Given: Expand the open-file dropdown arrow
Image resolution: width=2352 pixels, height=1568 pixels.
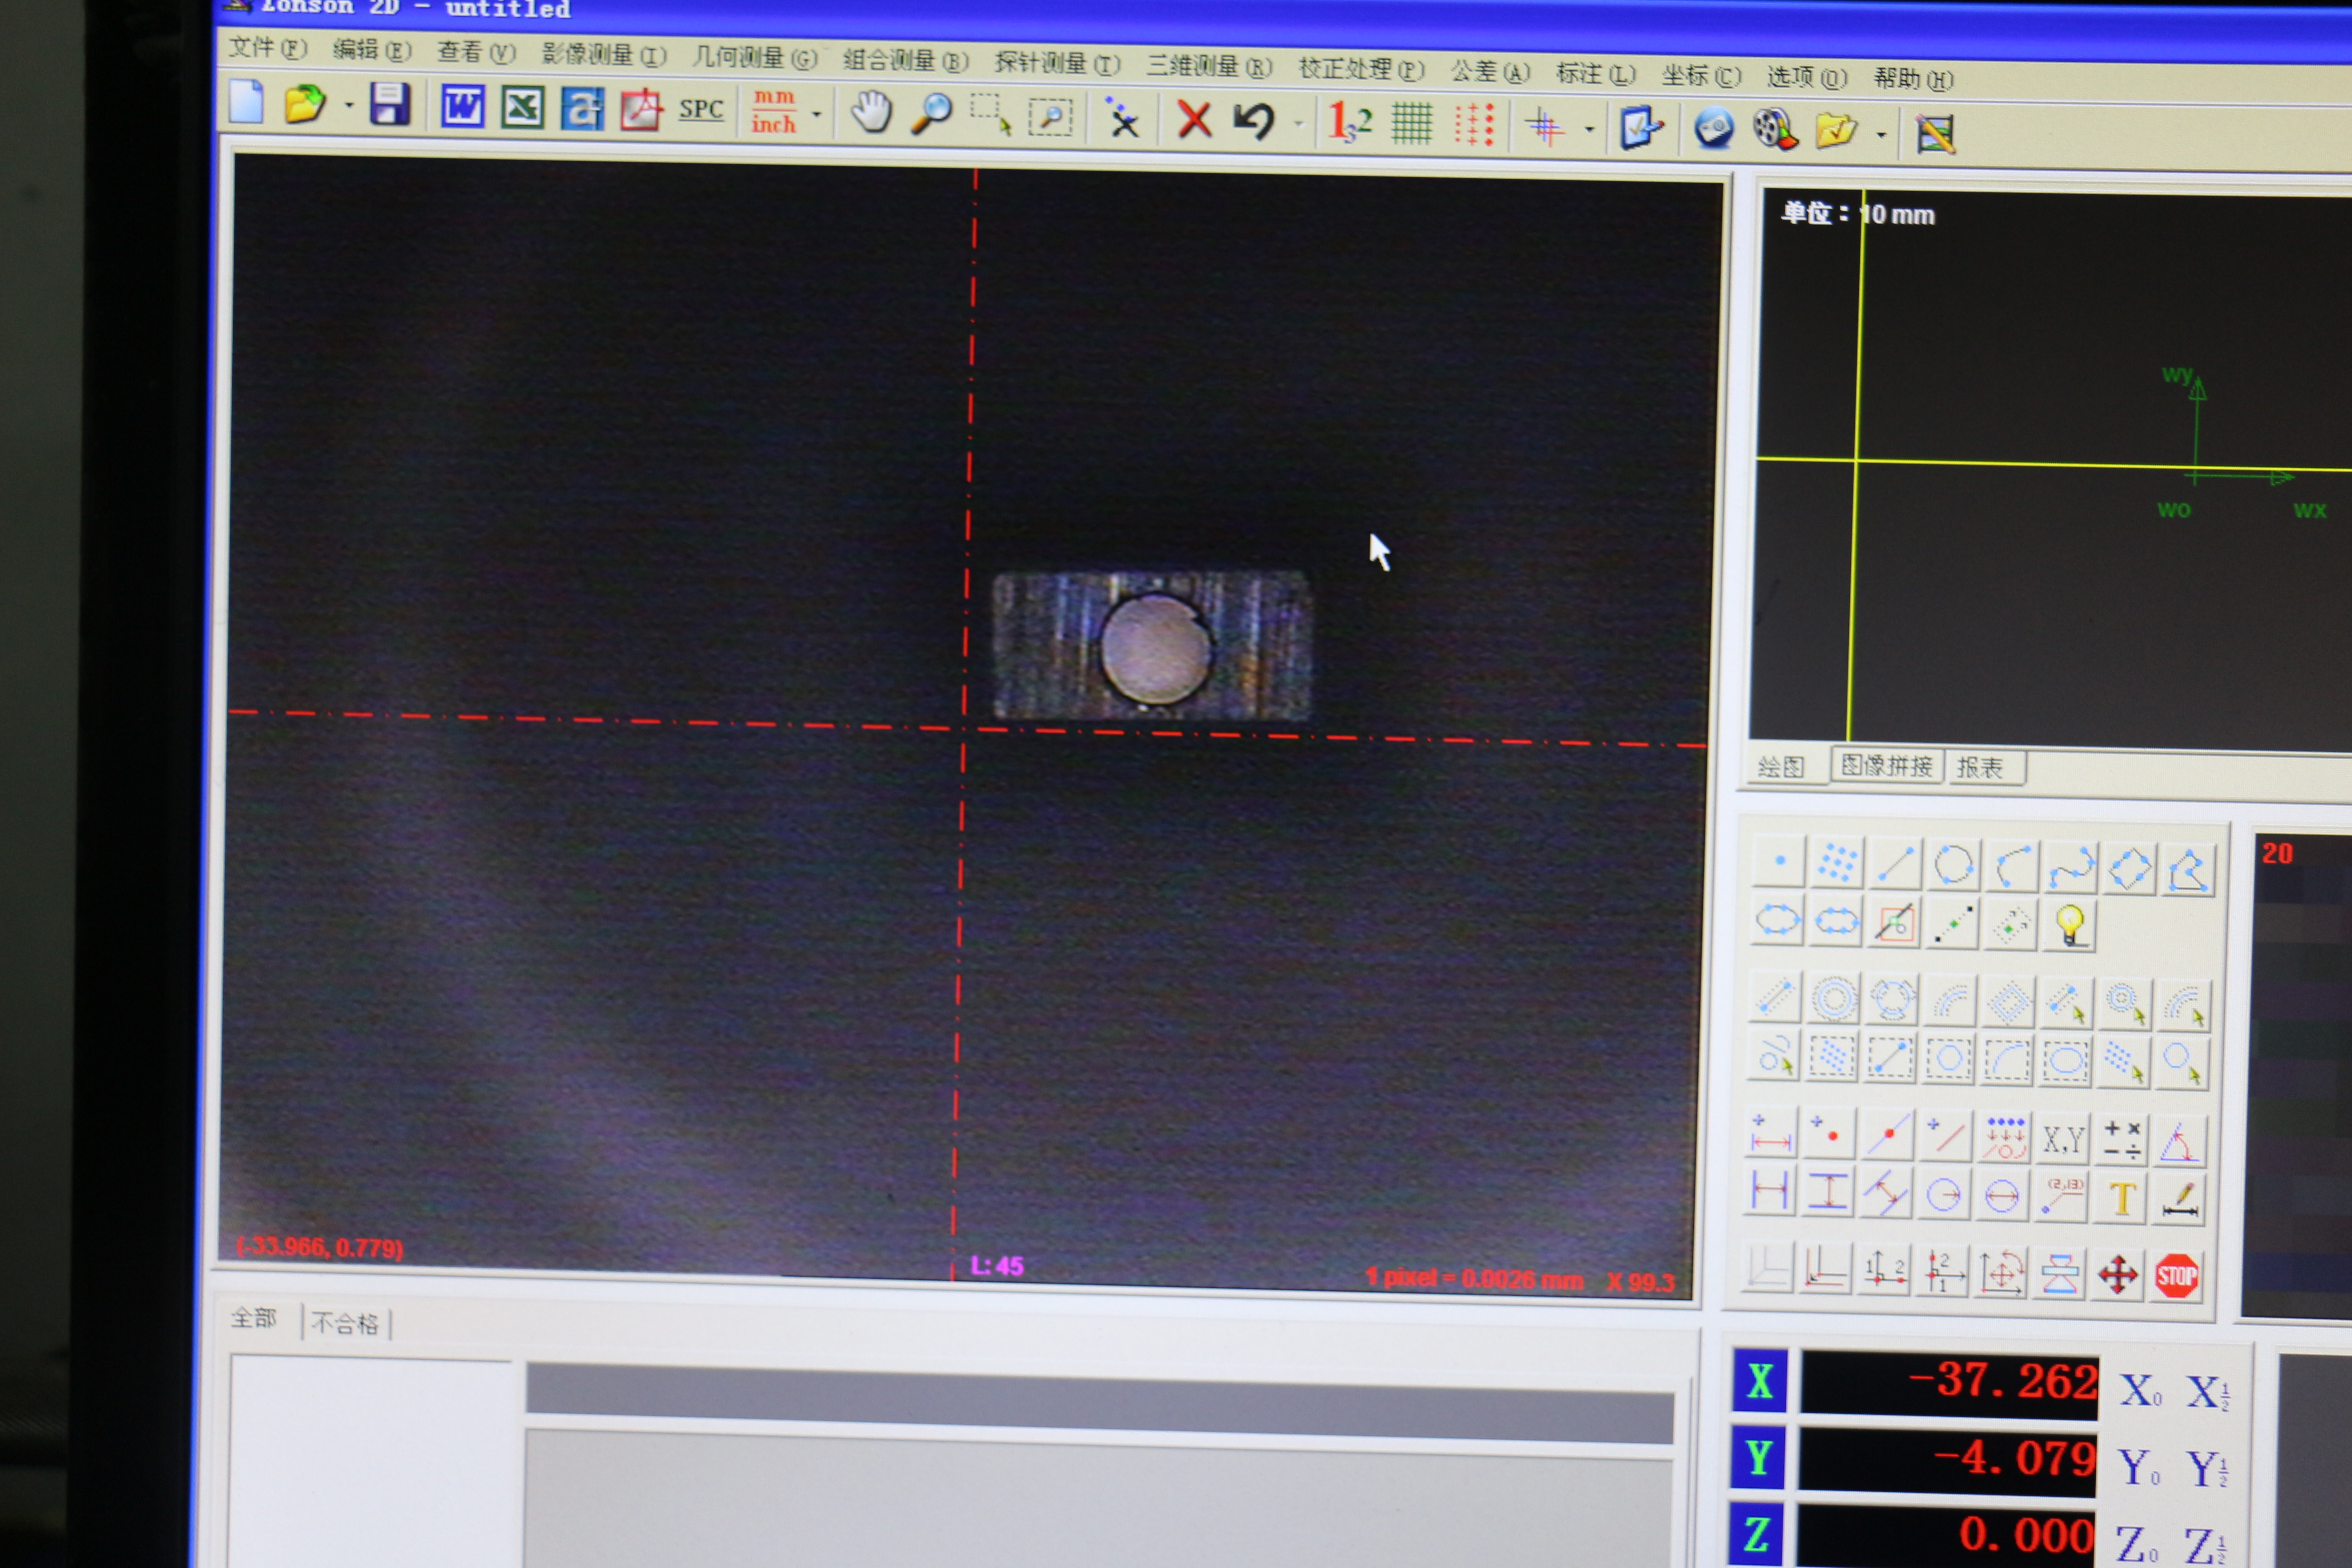Looking at the screenshot, I should coord(349,104).
